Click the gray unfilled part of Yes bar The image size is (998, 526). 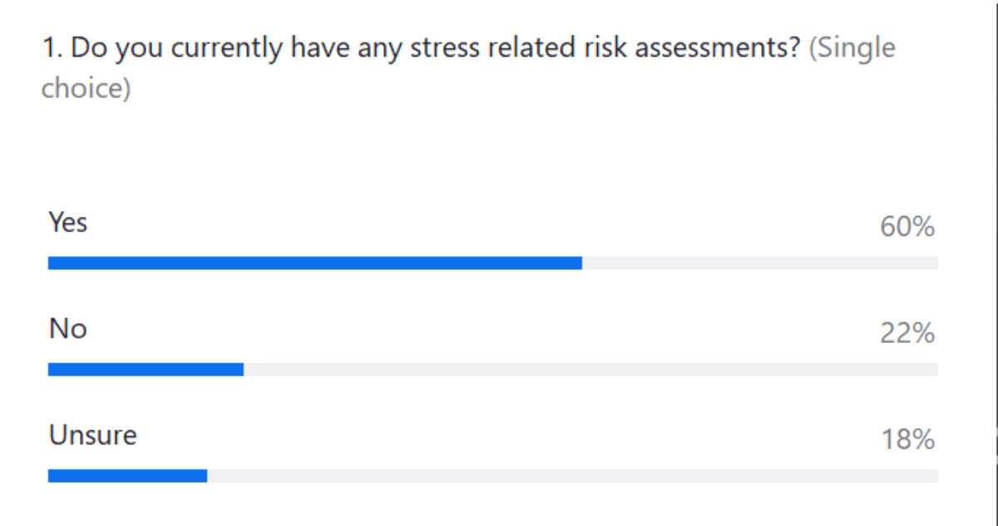coord(759,263)
